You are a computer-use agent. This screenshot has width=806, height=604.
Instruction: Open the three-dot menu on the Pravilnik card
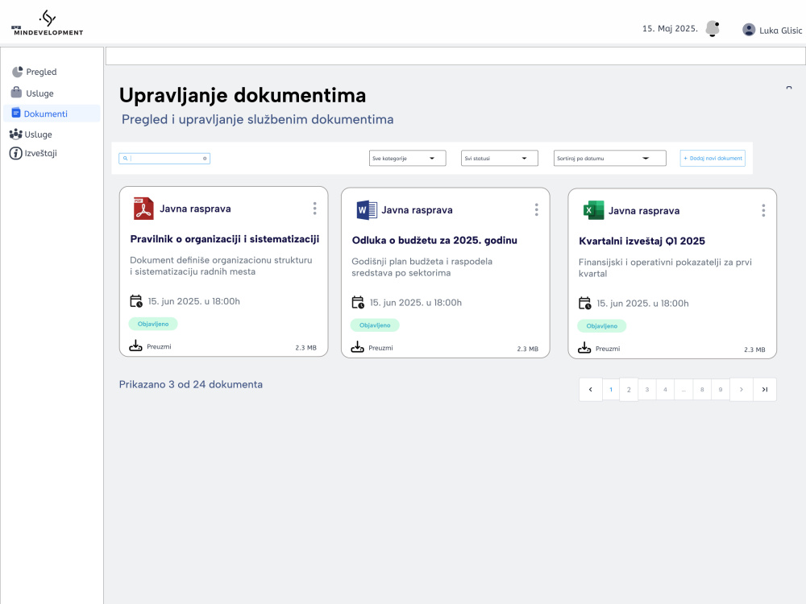coord(314,208)
